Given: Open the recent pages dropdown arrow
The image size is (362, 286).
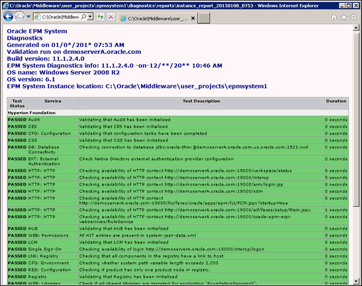Looking at the screenshot, I should click(x=28, y=17).
